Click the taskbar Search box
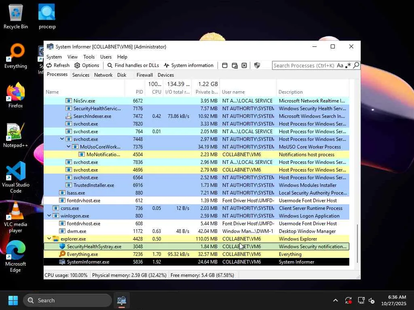414x310 pixels. pos(68,300)
